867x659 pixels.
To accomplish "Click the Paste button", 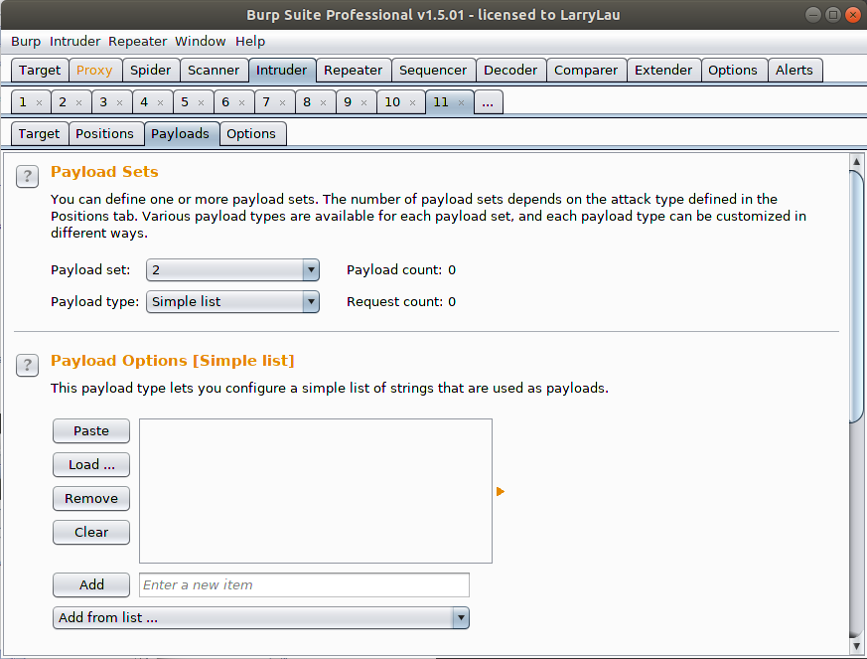I will 91,431.
